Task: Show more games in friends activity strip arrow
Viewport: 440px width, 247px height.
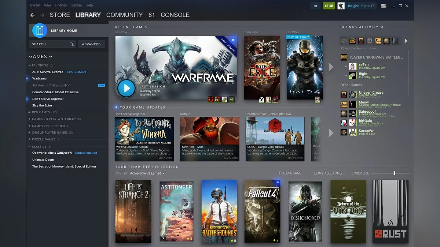Action: tap(406, 41)
